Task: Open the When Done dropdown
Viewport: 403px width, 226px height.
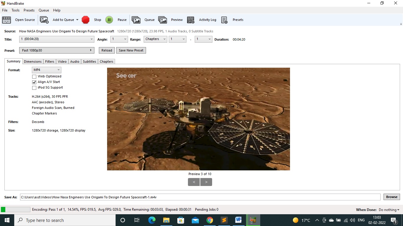Action: pos(389,210)
